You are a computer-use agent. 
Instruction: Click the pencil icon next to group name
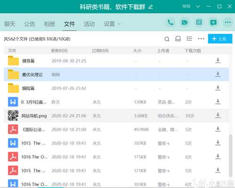150,7
